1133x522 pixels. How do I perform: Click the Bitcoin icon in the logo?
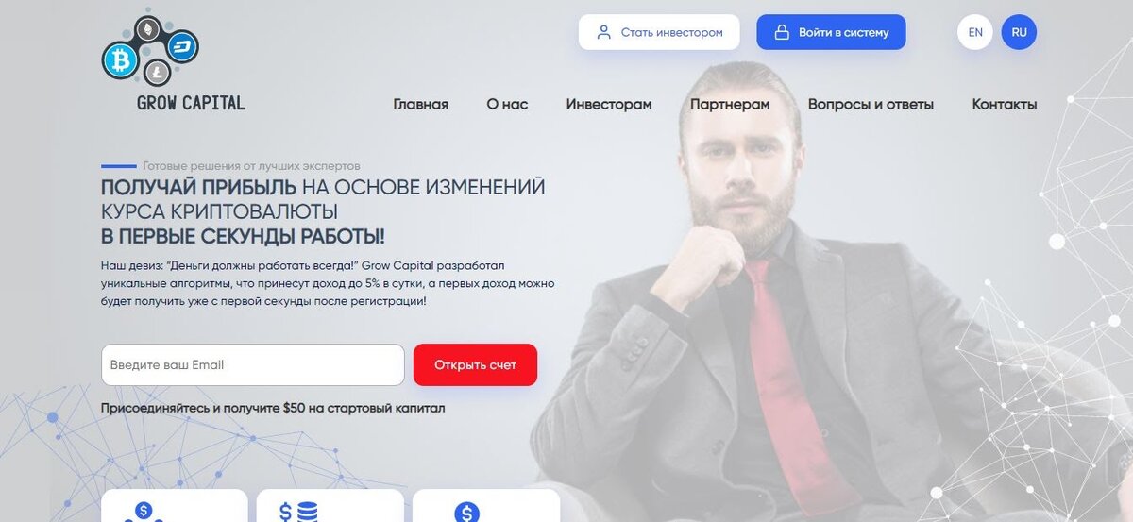(x=120, y=60)
